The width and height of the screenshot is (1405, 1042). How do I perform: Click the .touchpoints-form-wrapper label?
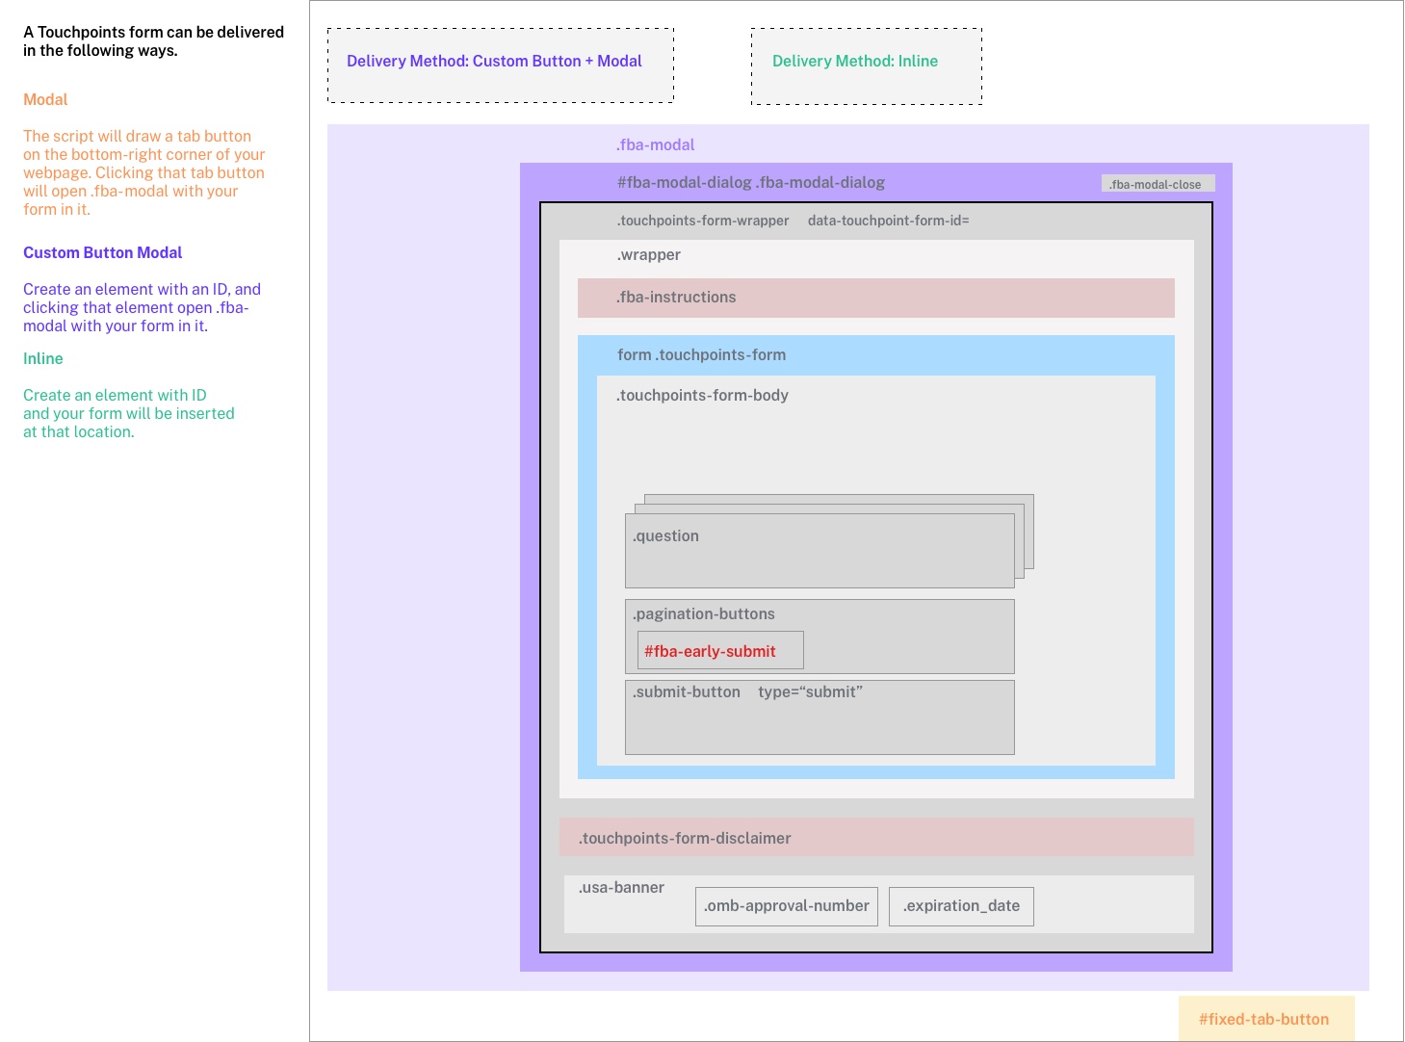tap(703, 221)
